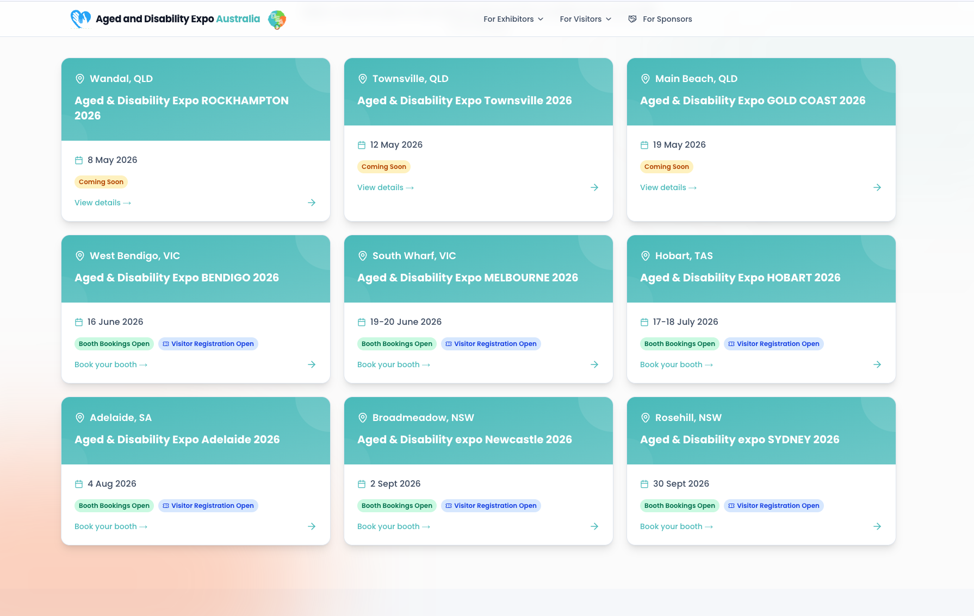This screenshot has height=616, width=974.
Task: Click the arrow icon on Adelaide card
Action: click(312, 526)
